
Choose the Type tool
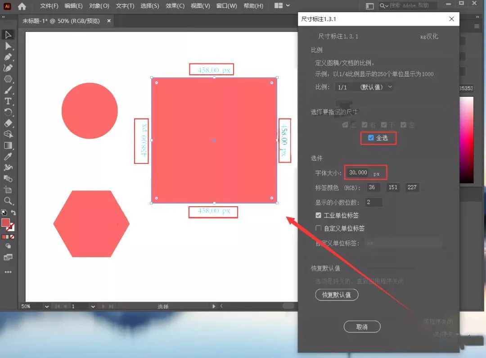click(x=8, y=101)
